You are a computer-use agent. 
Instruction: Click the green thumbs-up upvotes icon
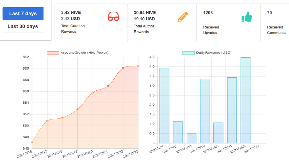tap(247, 17)
